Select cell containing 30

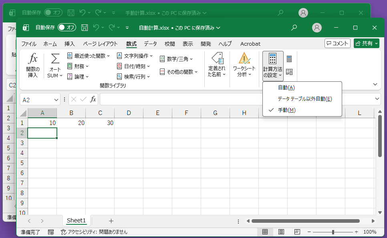pyautogui.click(x=100, y=123)
